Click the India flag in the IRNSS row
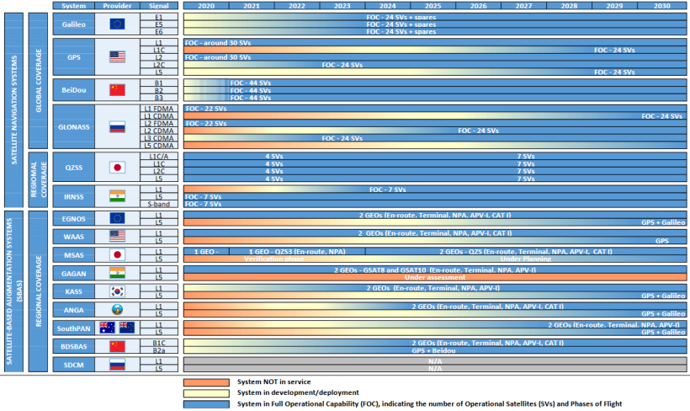690x411 pixels. click(x=117, y=196)
